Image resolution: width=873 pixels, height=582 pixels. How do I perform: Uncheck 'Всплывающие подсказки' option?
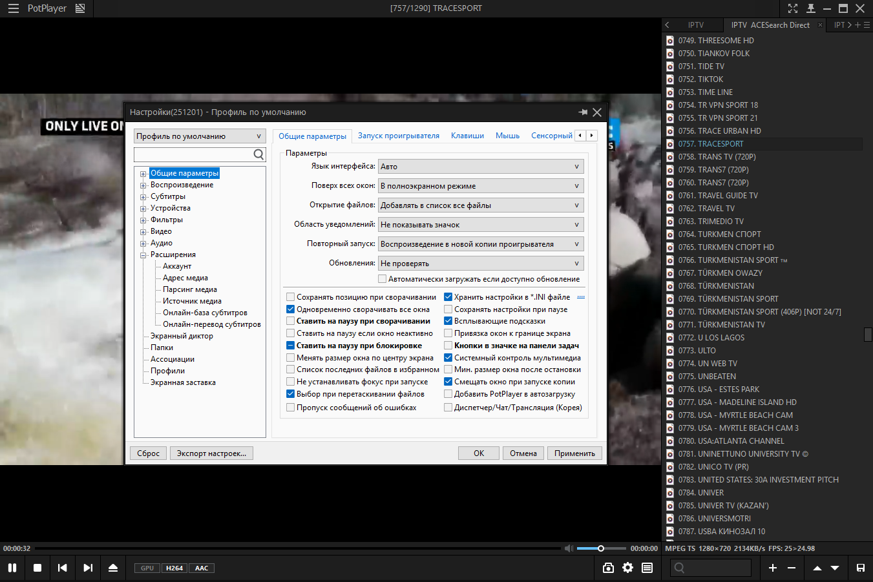coord(448,321)
